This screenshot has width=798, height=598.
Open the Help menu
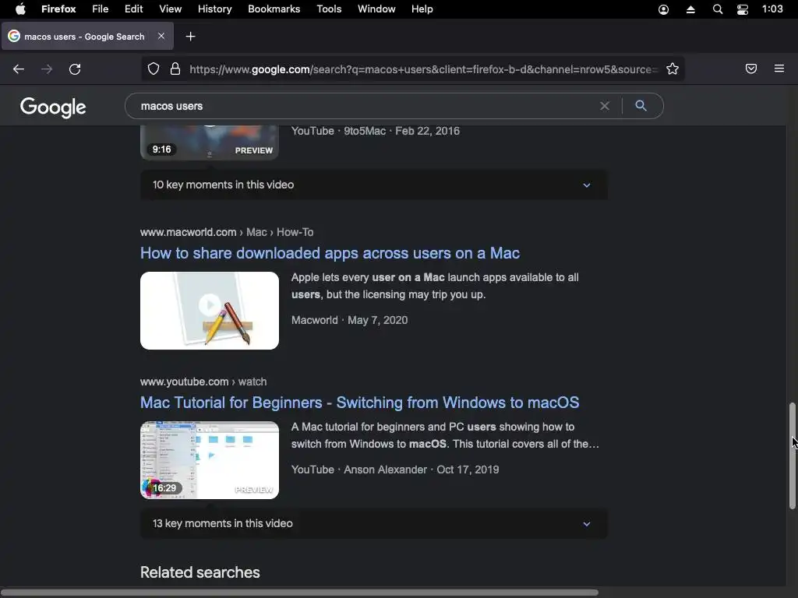[x=422, y=9]
